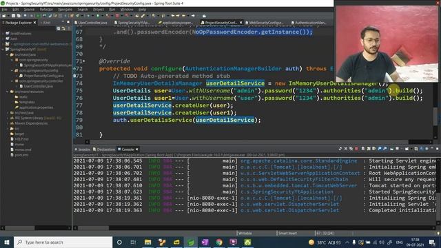Show hidden system tray icons chevron
The image size is (441, 248).
pyautogui.click(x=347, y=242)
